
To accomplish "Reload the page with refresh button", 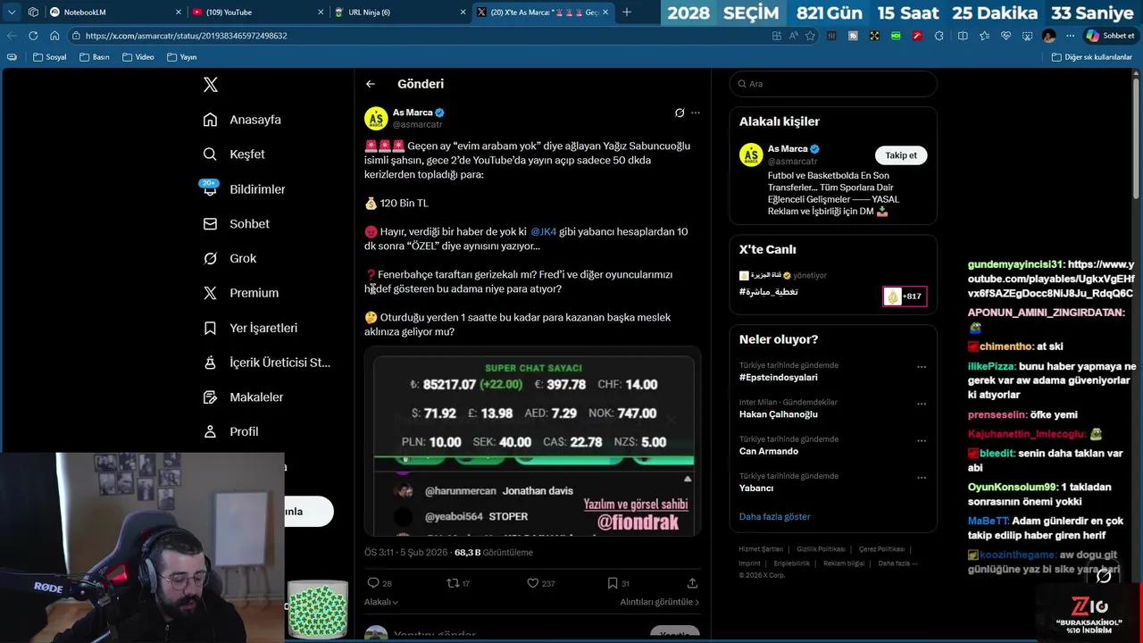I will pos(33,36).
